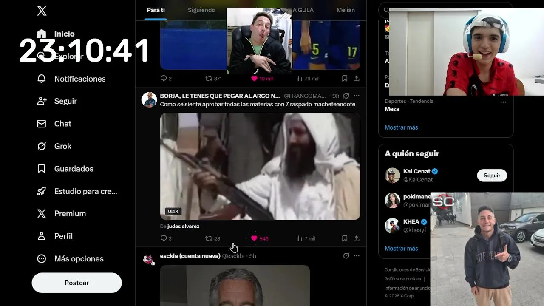This screenshot has height=306, width=544.
Task: Click esckla avatar picture
Action: coord(148,259)
